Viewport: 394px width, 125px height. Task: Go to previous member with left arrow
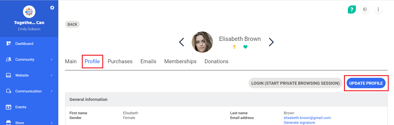[x=182, y=42]
